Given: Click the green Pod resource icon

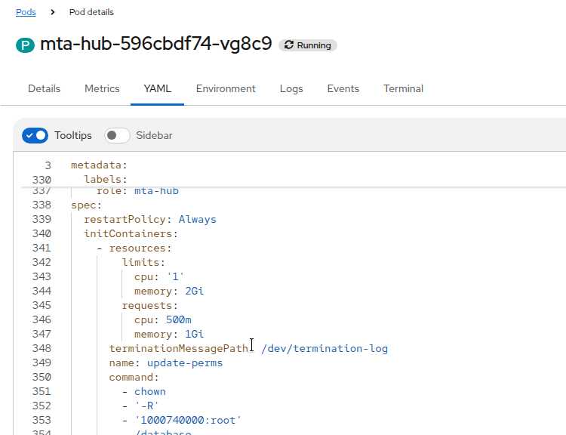Looking at the screenshot, I should 26,45.
